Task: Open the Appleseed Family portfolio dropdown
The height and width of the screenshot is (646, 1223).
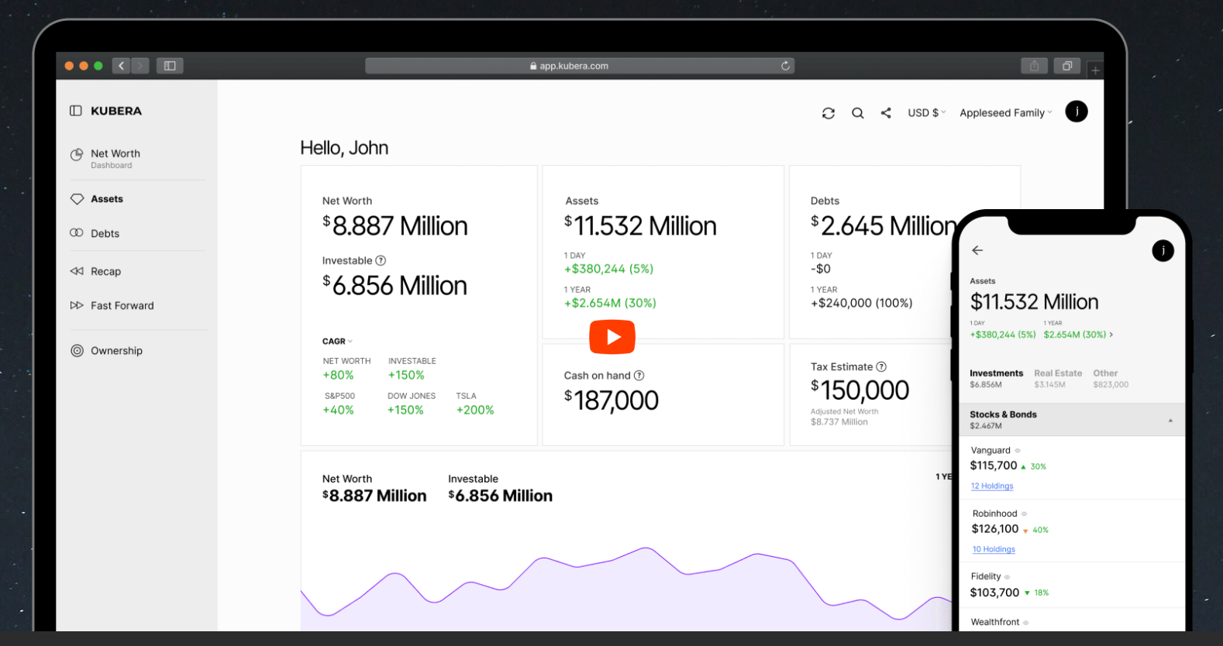Action: (1006, 112)
